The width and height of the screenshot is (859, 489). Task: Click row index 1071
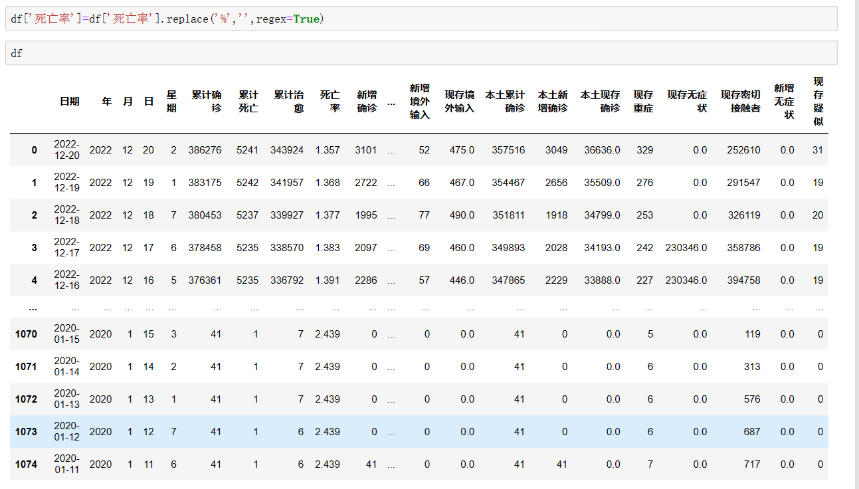pos(27,367)
